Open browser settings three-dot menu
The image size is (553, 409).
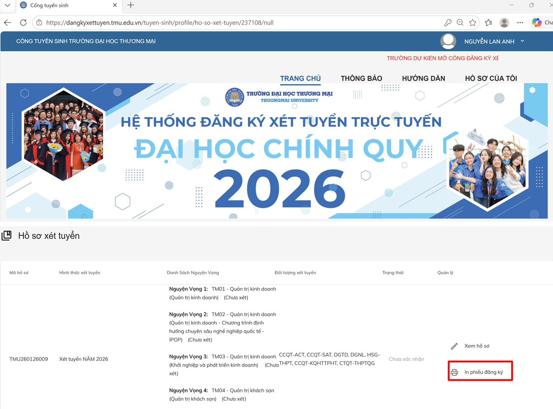point(520,22)
